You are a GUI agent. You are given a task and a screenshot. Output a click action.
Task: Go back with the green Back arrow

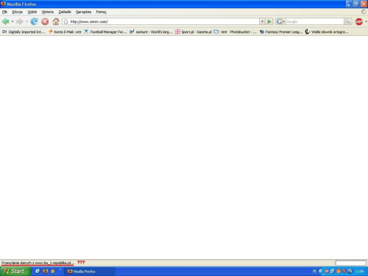coord(6,21)
